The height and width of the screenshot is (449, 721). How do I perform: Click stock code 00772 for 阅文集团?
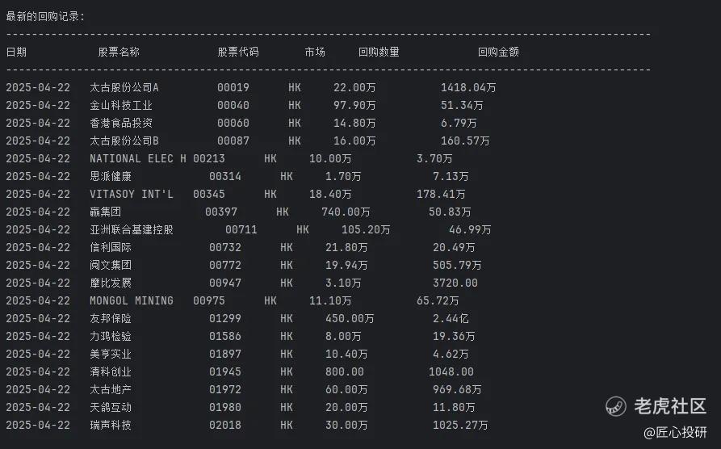(224, 265)
